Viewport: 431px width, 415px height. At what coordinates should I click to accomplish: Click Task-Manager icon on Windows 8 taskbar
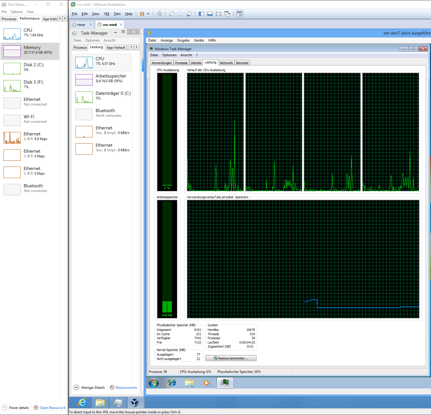coord(118,402)
